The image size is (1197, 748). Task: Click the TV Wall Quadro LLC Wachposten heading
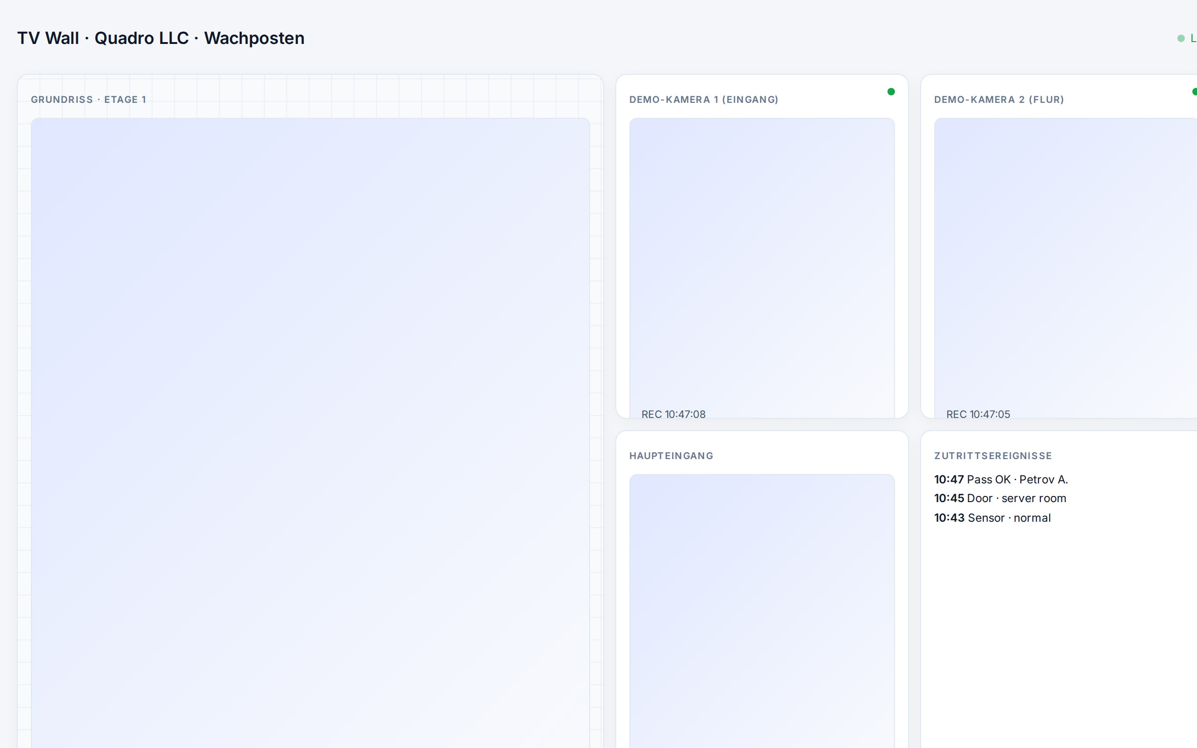click(x=161, y=38)
